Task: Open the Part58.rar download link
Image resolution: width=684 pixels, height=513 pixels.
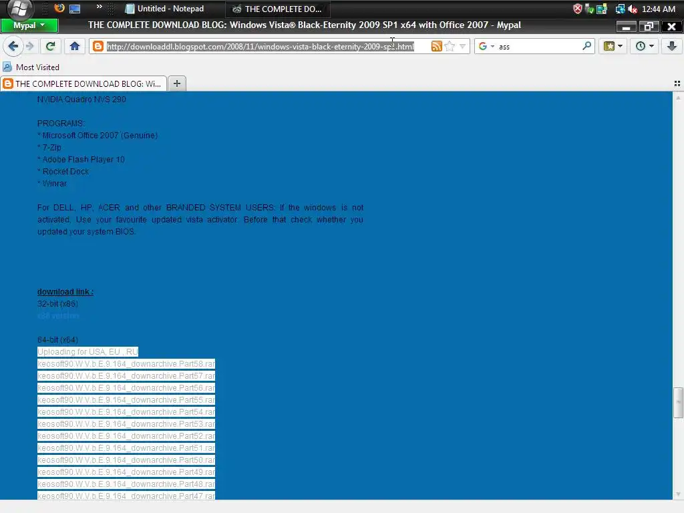Action: [126, 364]
